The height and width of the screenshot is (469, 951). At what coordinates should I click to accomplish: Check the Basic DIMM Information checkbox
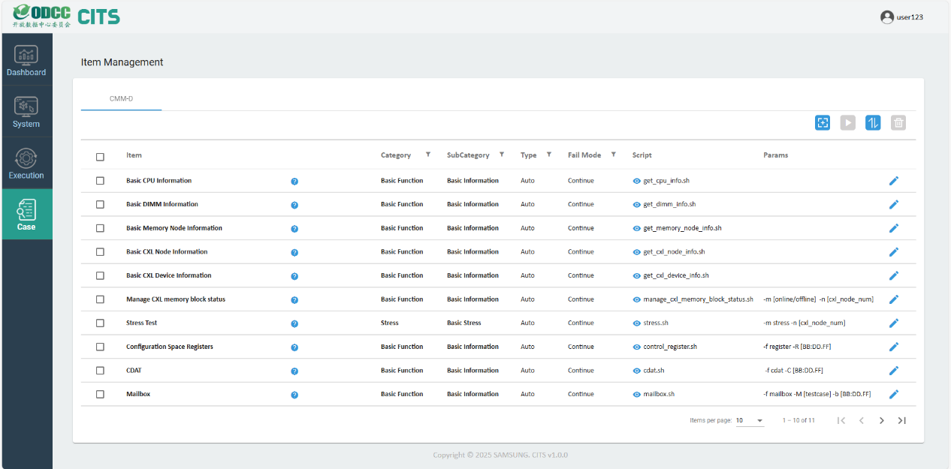(100, 204)
